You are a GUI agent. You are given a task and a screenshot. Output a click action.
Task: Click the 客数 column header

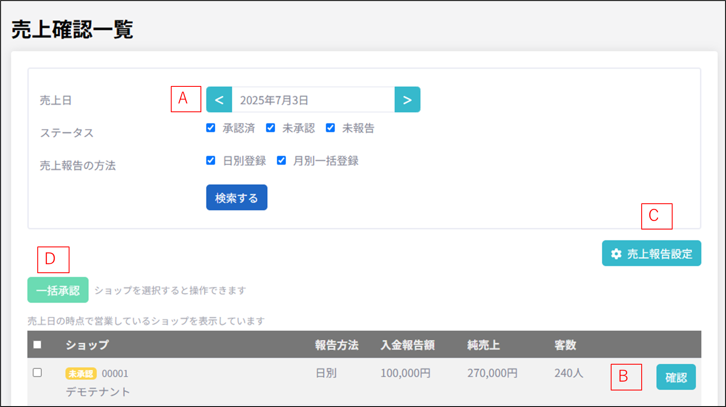[565, 345]
